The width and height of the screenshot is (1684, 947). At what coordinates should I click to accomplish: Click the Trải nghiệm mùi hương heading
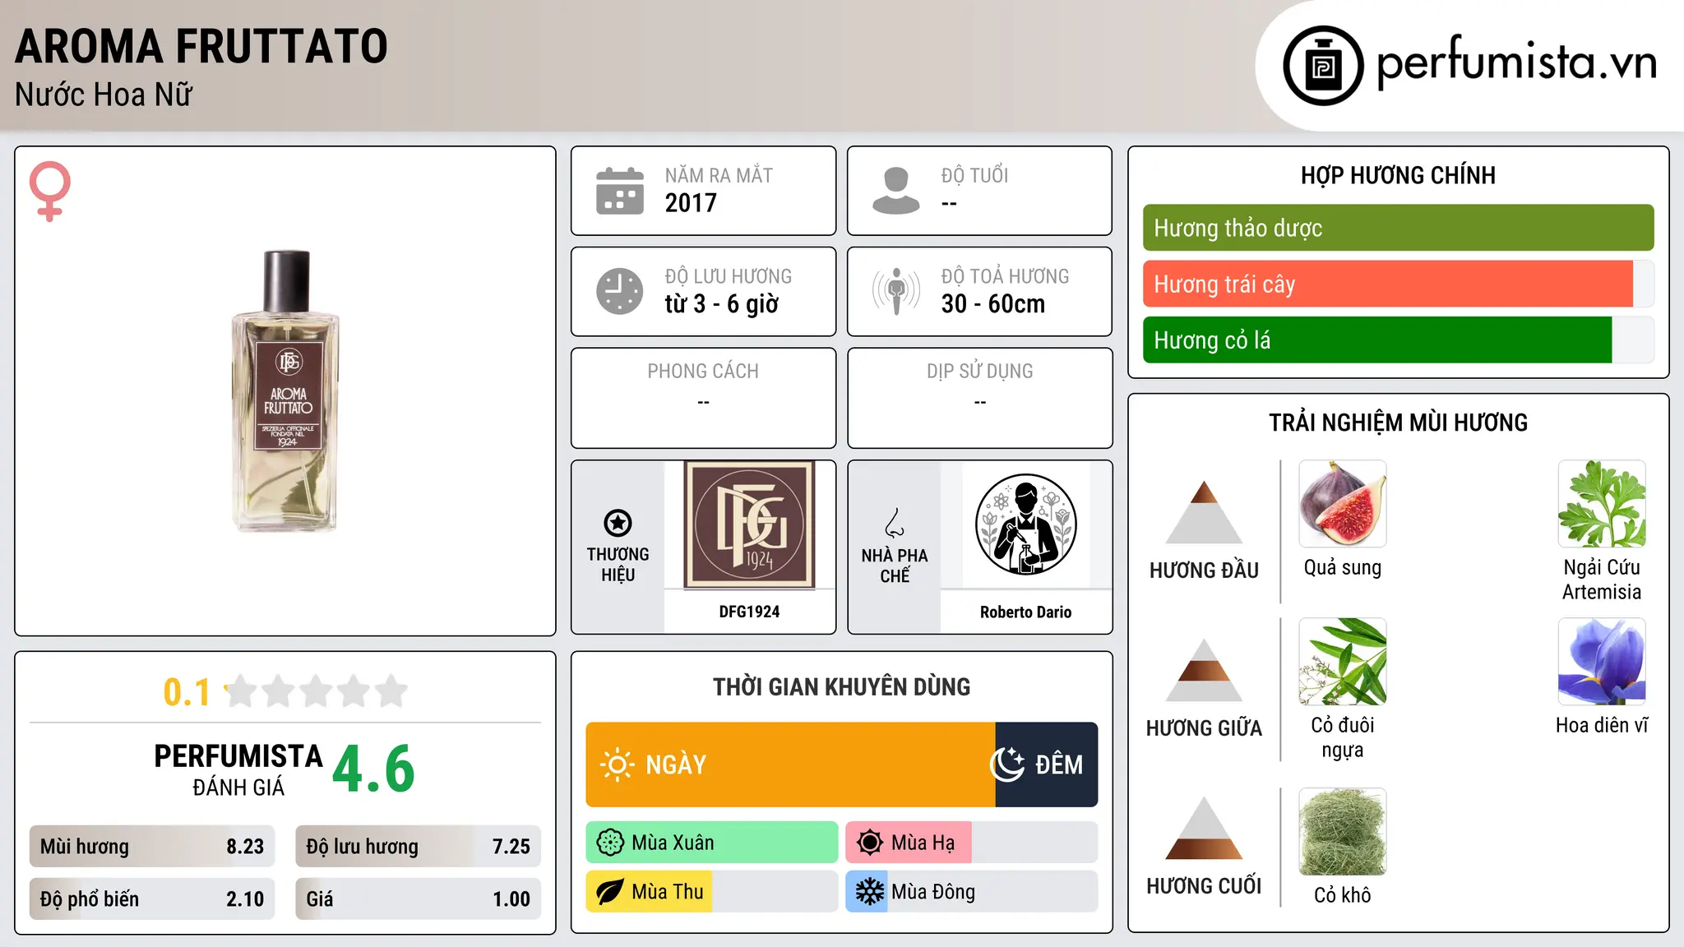click(1399, 423)
